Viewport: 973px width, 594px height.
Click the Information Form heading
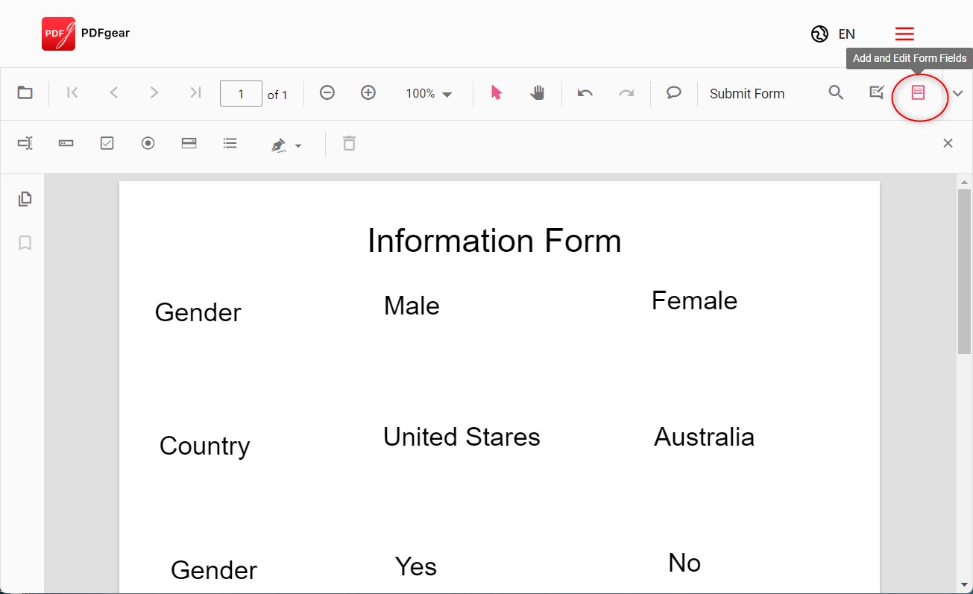(494, 241)
